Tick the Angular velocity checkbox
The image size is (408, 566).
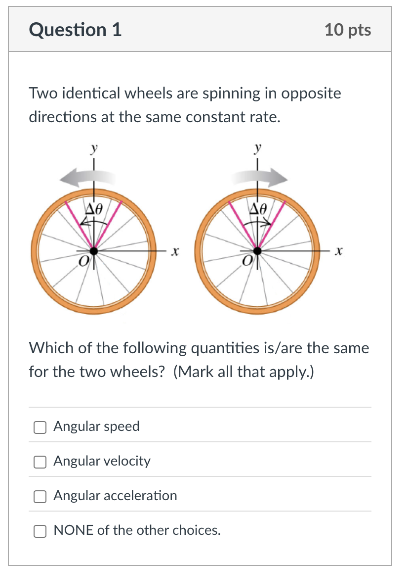(x=40, y=462)
